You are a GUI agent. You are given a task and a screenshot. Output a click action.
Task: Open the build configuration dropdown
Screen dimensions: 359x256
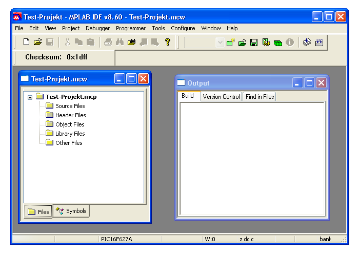[221, 42]
